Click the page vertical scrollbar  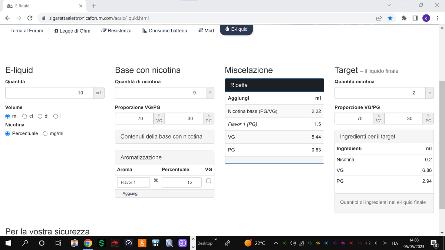[x=442, y=144]
